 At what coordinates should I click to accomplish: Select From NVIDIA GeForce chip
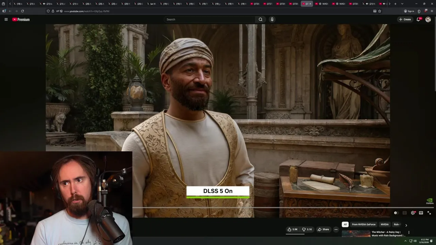coord(363,225)
